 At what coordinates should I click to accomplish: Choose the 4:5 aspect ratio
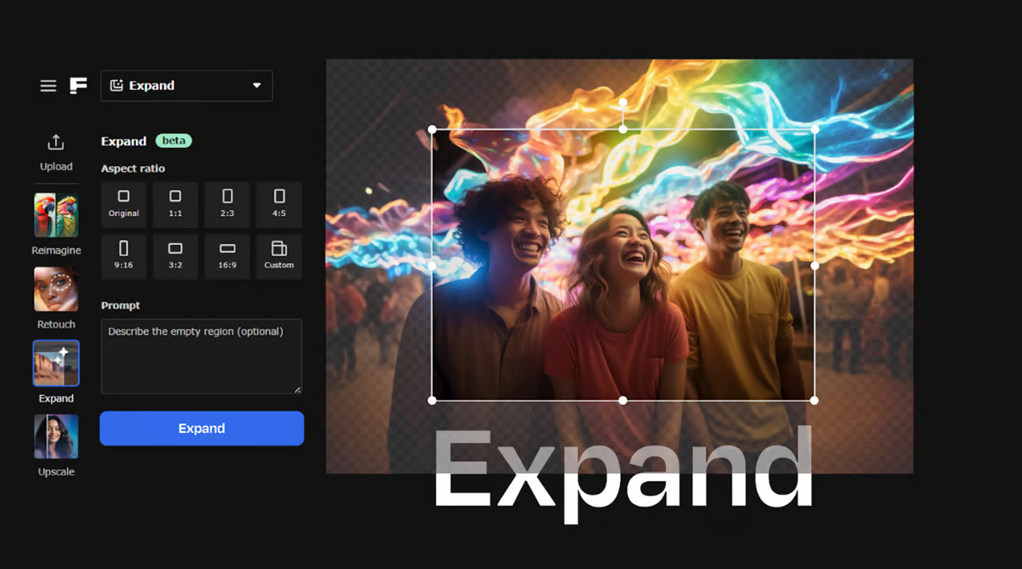point(279,205)
